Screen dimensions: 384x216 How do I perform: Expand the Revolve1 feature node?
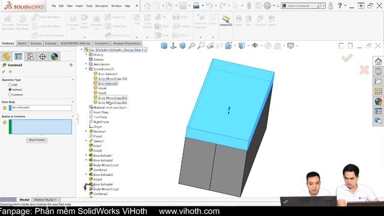pyautogui.click(x=86, y=131)
